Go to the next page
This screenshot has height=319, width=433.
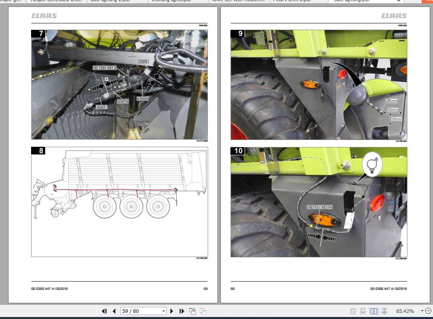pyautogui.click(x=172, y=311)
